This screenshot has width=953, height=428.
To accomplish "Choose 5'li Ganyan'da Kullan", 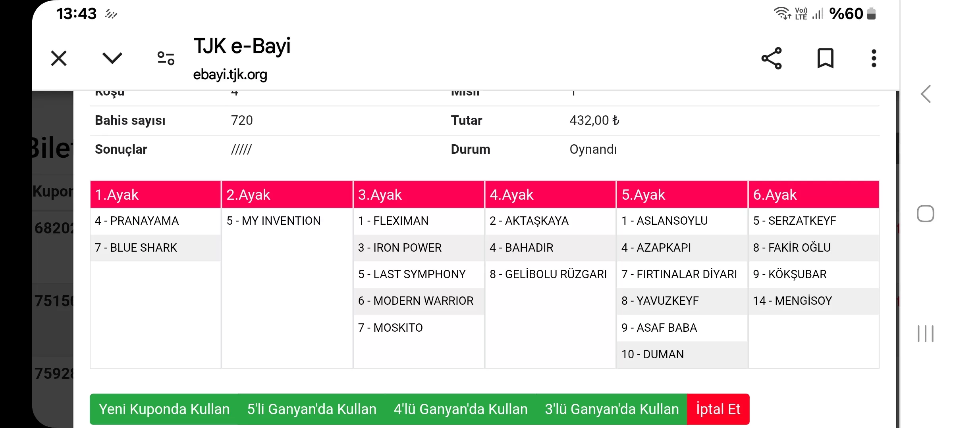I will pyautogui.click(x=312, y=409).
